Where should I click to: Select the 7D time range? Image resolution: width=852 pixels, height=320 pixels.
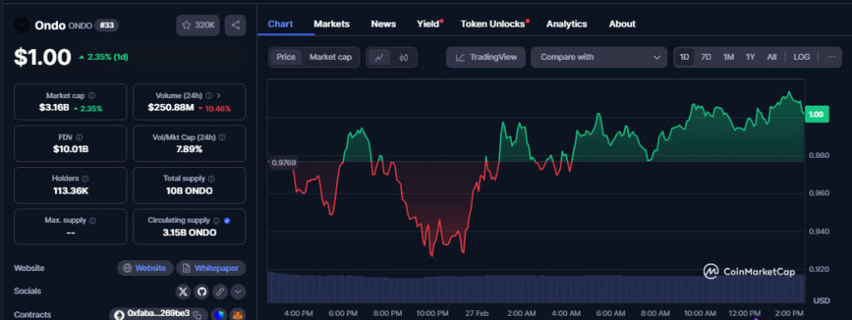tap(706, 57)
